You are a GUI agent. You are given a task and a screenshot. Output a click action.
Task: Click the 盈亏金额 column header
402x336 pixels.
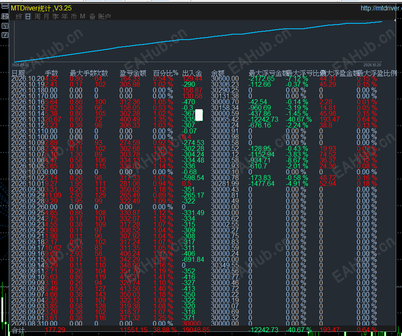[x=133, y=73]
